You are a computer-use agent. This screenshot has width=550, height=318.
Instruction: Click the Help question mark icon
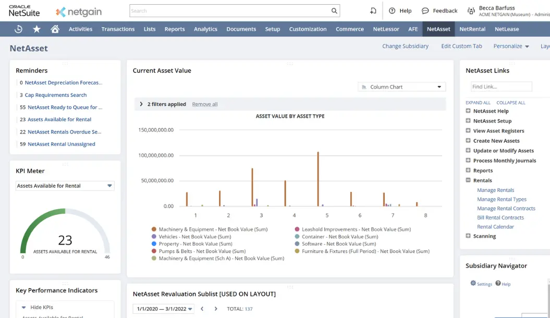[392, 11]
